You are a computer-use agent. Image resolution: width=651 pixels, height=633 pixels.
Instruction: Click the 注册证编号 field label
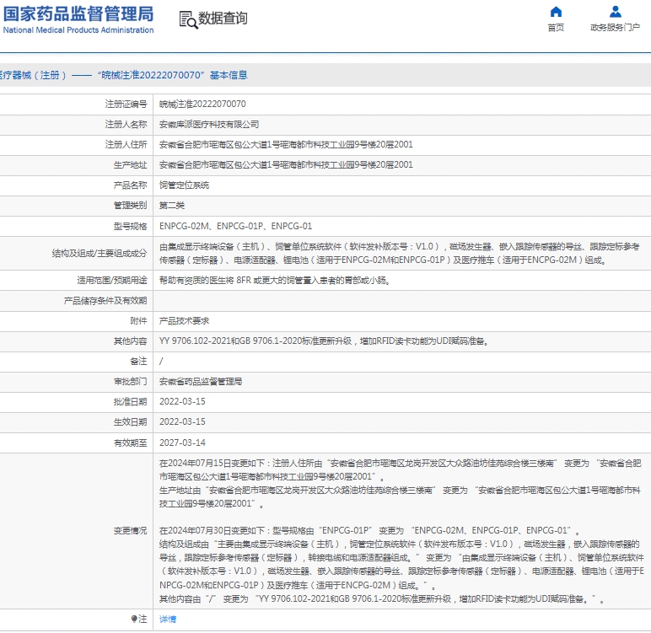pos(126,104)
